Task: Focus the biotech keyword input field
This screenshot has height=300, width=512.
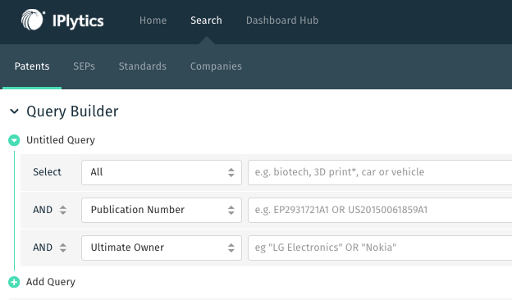Action: click(380, 172)
